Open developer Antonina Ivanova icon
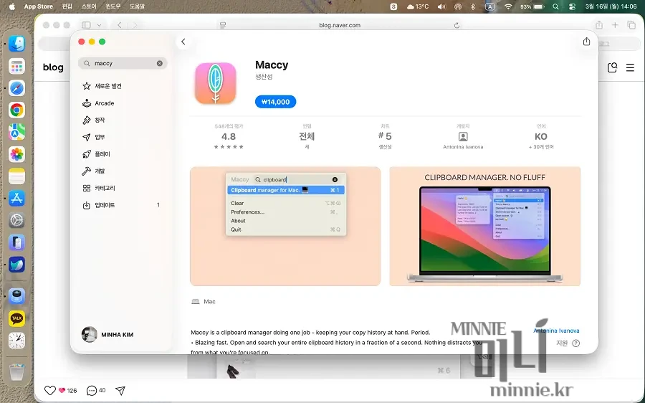 (463, 137)
